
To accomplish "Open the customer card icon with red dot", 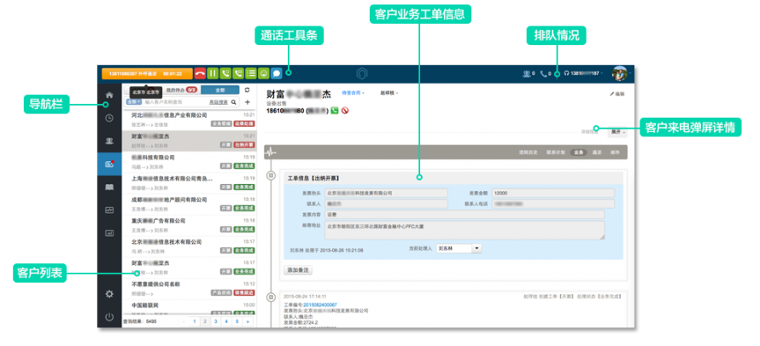I will click(x=109, y=164).
